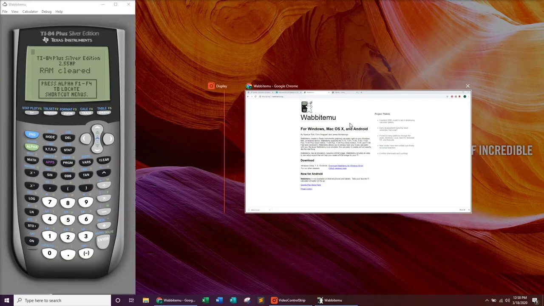Click the Task View taskbar icon
544x306 pixels.
click(x=131, y=300)
